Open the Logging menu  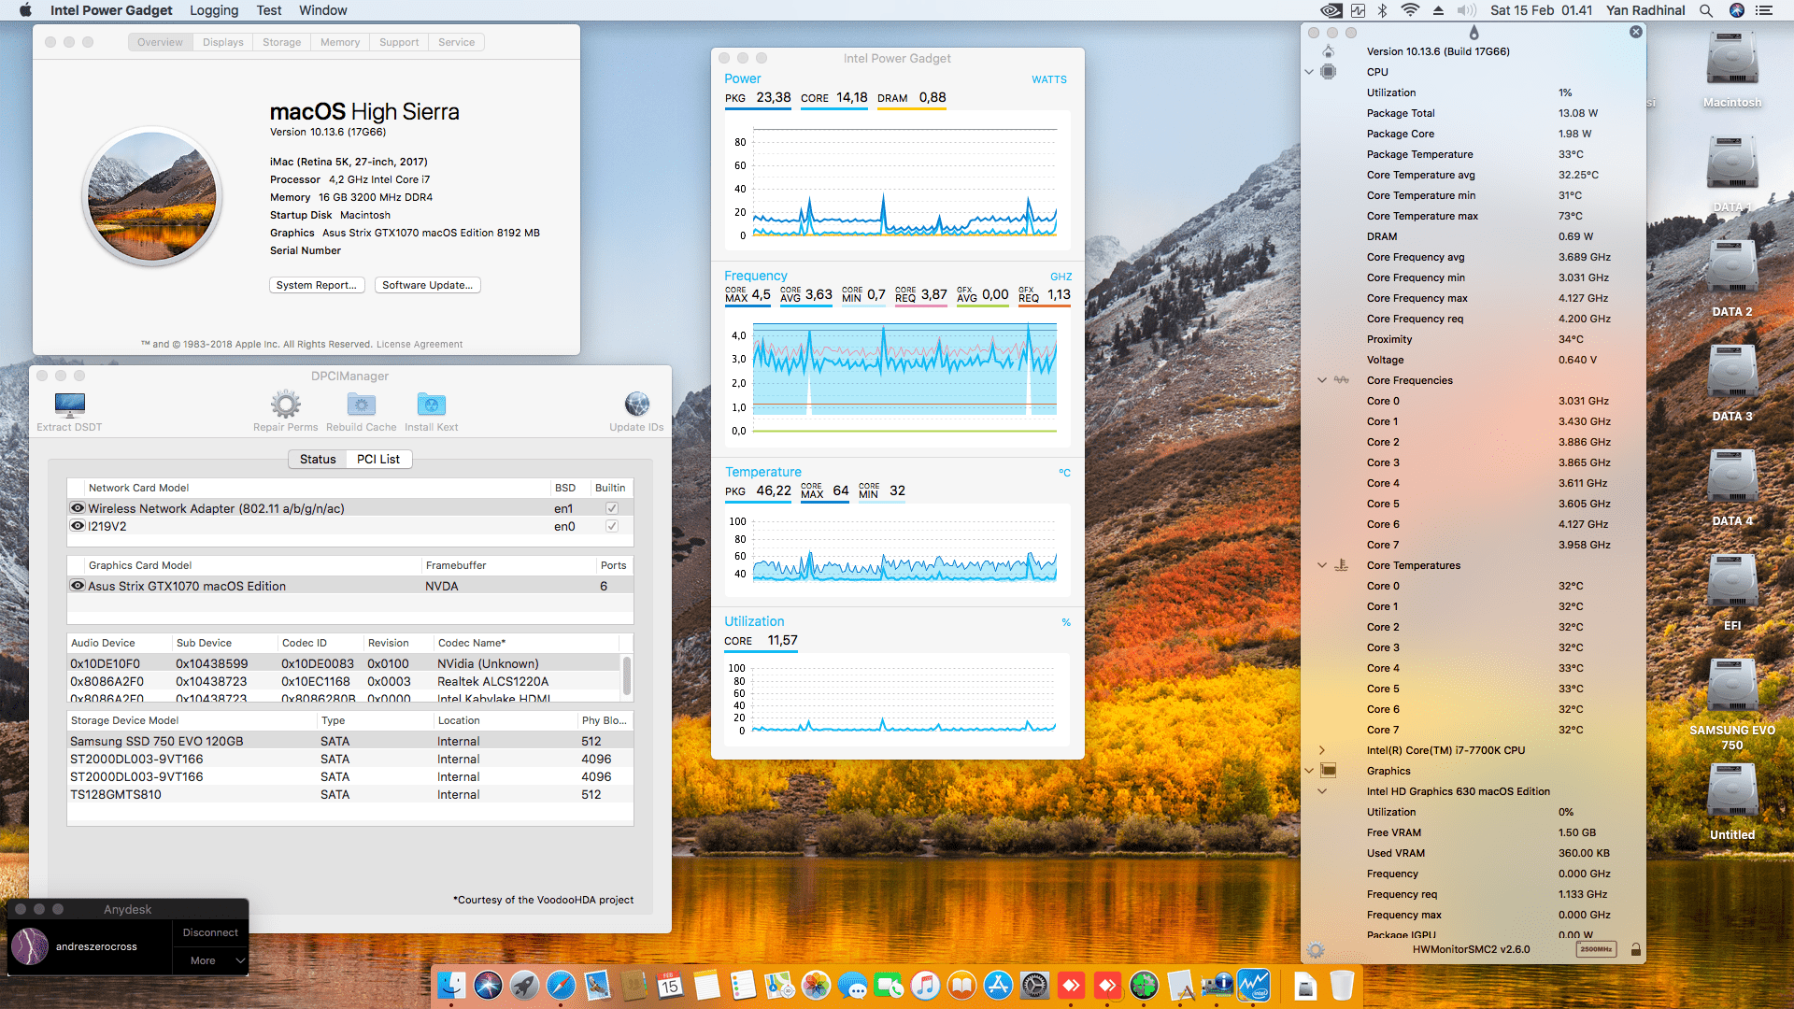214,10
